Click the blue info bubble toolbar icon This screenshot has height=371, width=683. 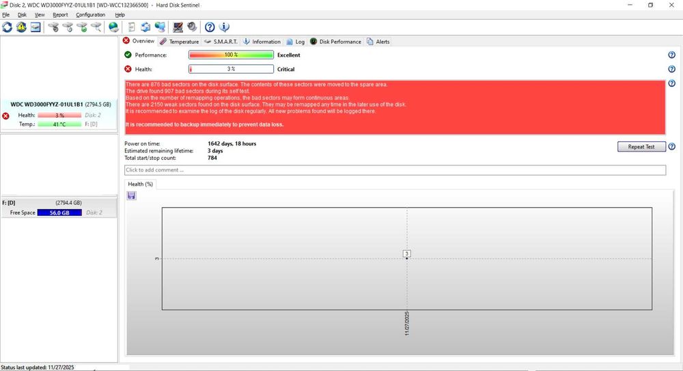(x=224, y=27)
